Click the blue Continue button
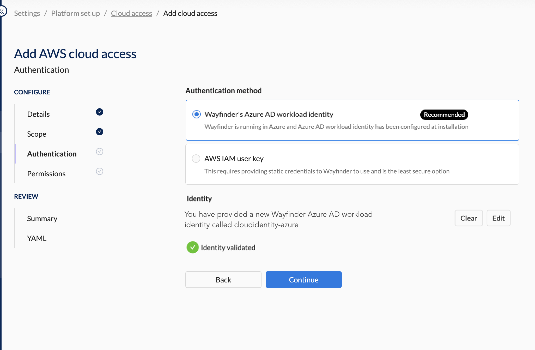535x350 pixels. [304, 280]
